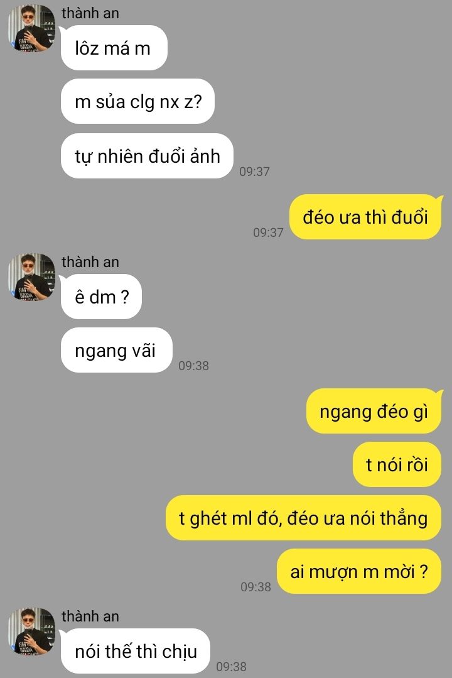This screenshot has height=678, width=452.
Task: Tap the 09:38 timestamp beside 'ngang vãi'
Action: click(193, 366)
